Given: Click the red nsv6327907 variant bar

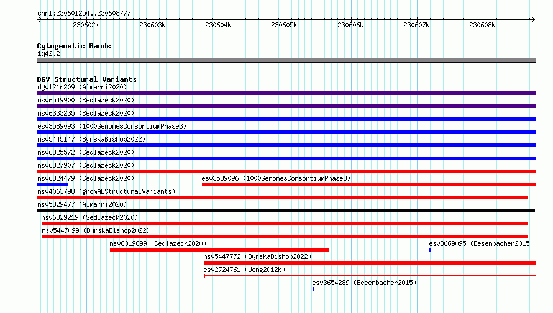Looking at the screenshot, I should (286, 171).
